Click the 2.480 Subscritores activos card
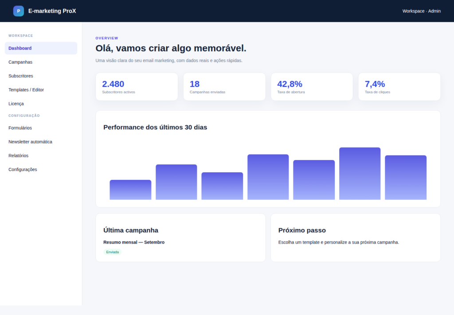The image size is (454, 315). pos(137,87)
